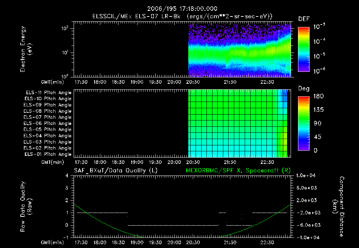Click the 4 tick on Raw Data Quality axis

pos(67,175)
